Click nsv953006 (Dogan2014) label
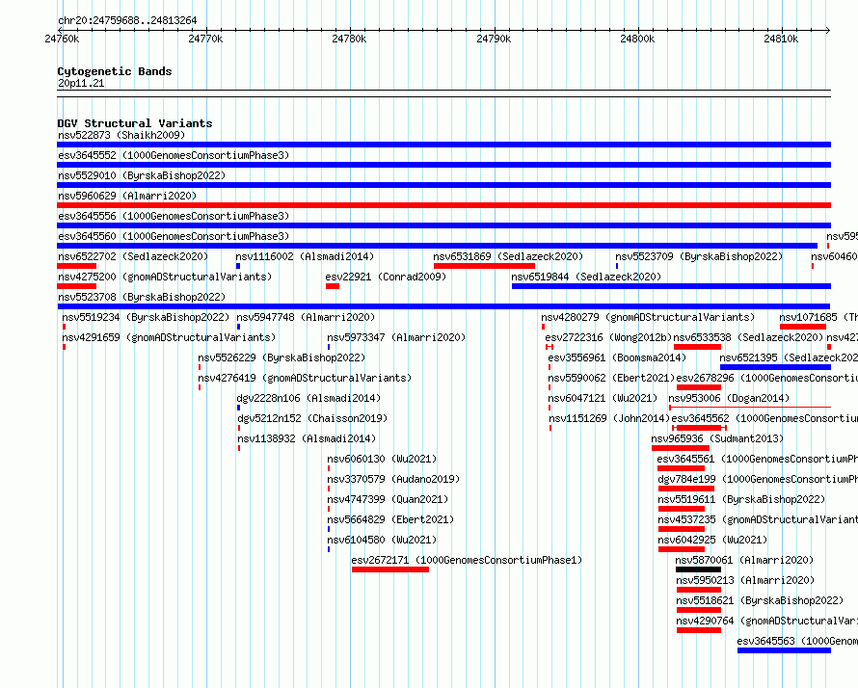The width and height of the screenshot is (858, 688). 729,398
